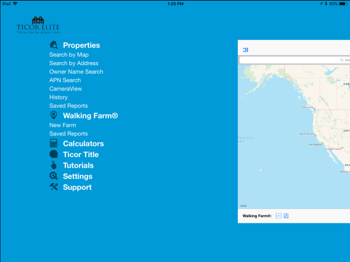Image resolution: width=350 pixels, height=262 pixels.
Task: Open the Walking Farm® menu heading
Action: coord(91,116)
